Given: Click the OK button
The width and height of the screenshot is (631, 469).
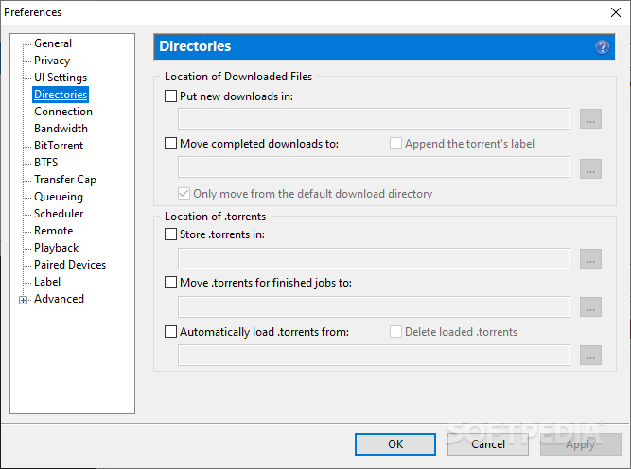Looking at the screenshot, I should click(395, 444).
